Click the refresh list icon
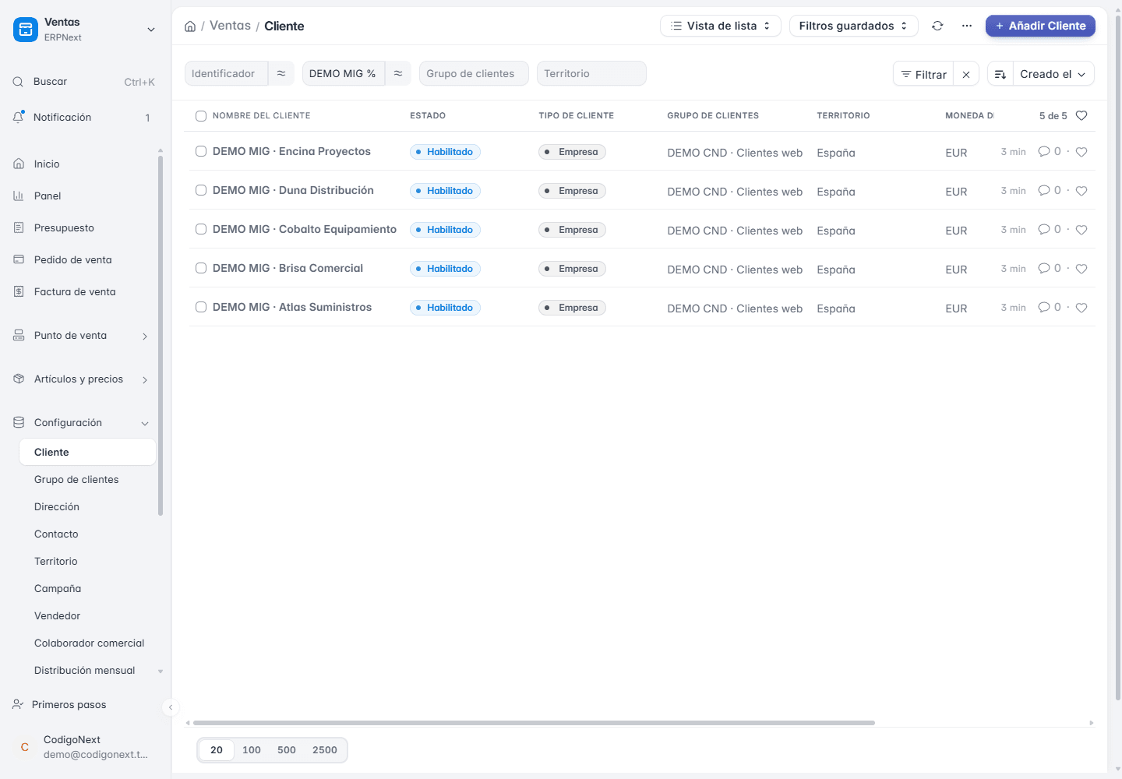 pos(937,26)
